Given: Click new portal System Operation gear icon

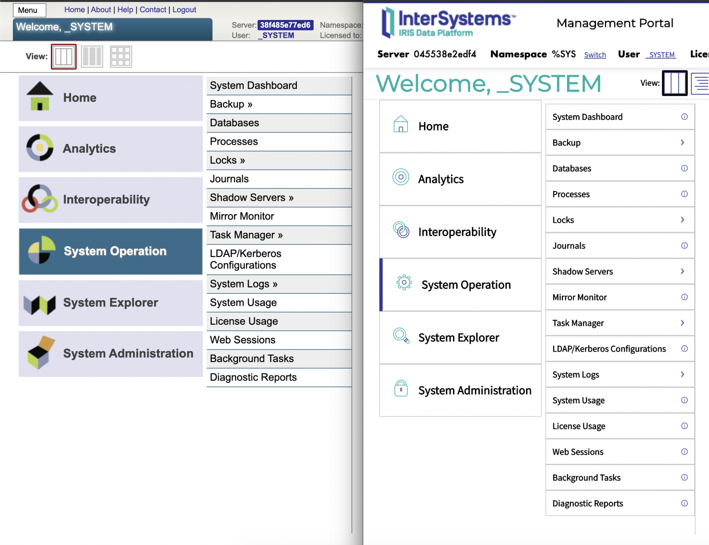Looking at the screenshot, I should coord(404,282).
